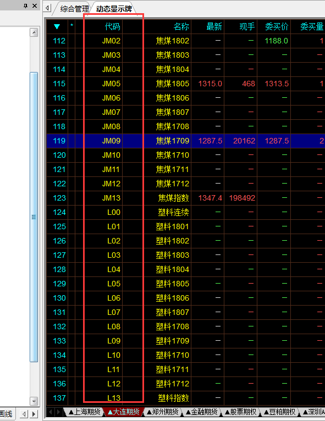Click the left panel scrollbar down arrow
The image size is (325, 421).
click(x=34, y=401)
